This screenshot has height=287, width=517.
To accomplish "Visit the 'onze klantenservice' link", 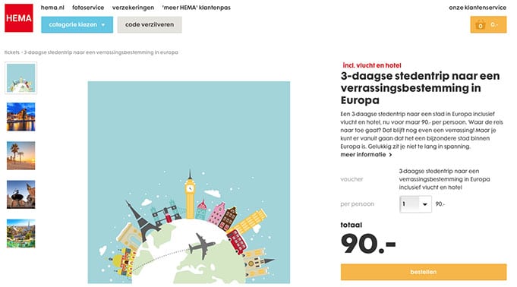I will click(x=478, y=8).
